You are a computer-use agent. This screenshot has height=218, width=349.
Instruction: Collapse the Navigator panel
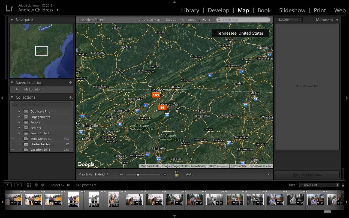click(x=12, y=20)
